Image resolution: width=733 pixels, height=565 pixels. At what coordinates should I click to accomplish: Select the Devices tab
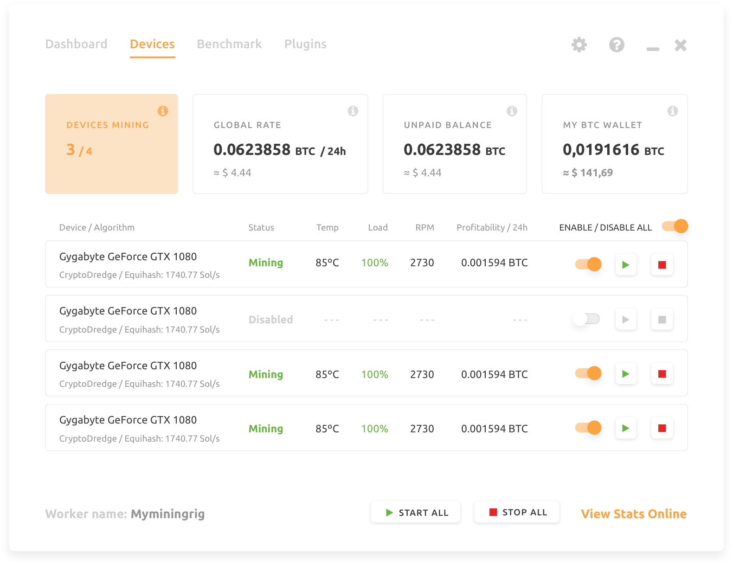[152, 44]
